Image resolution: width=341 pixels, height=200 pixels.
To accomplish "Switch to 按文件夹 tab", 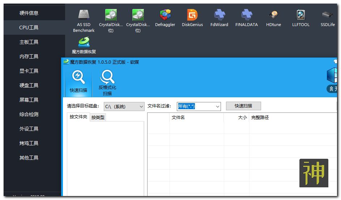I will [x=78, y=117].
